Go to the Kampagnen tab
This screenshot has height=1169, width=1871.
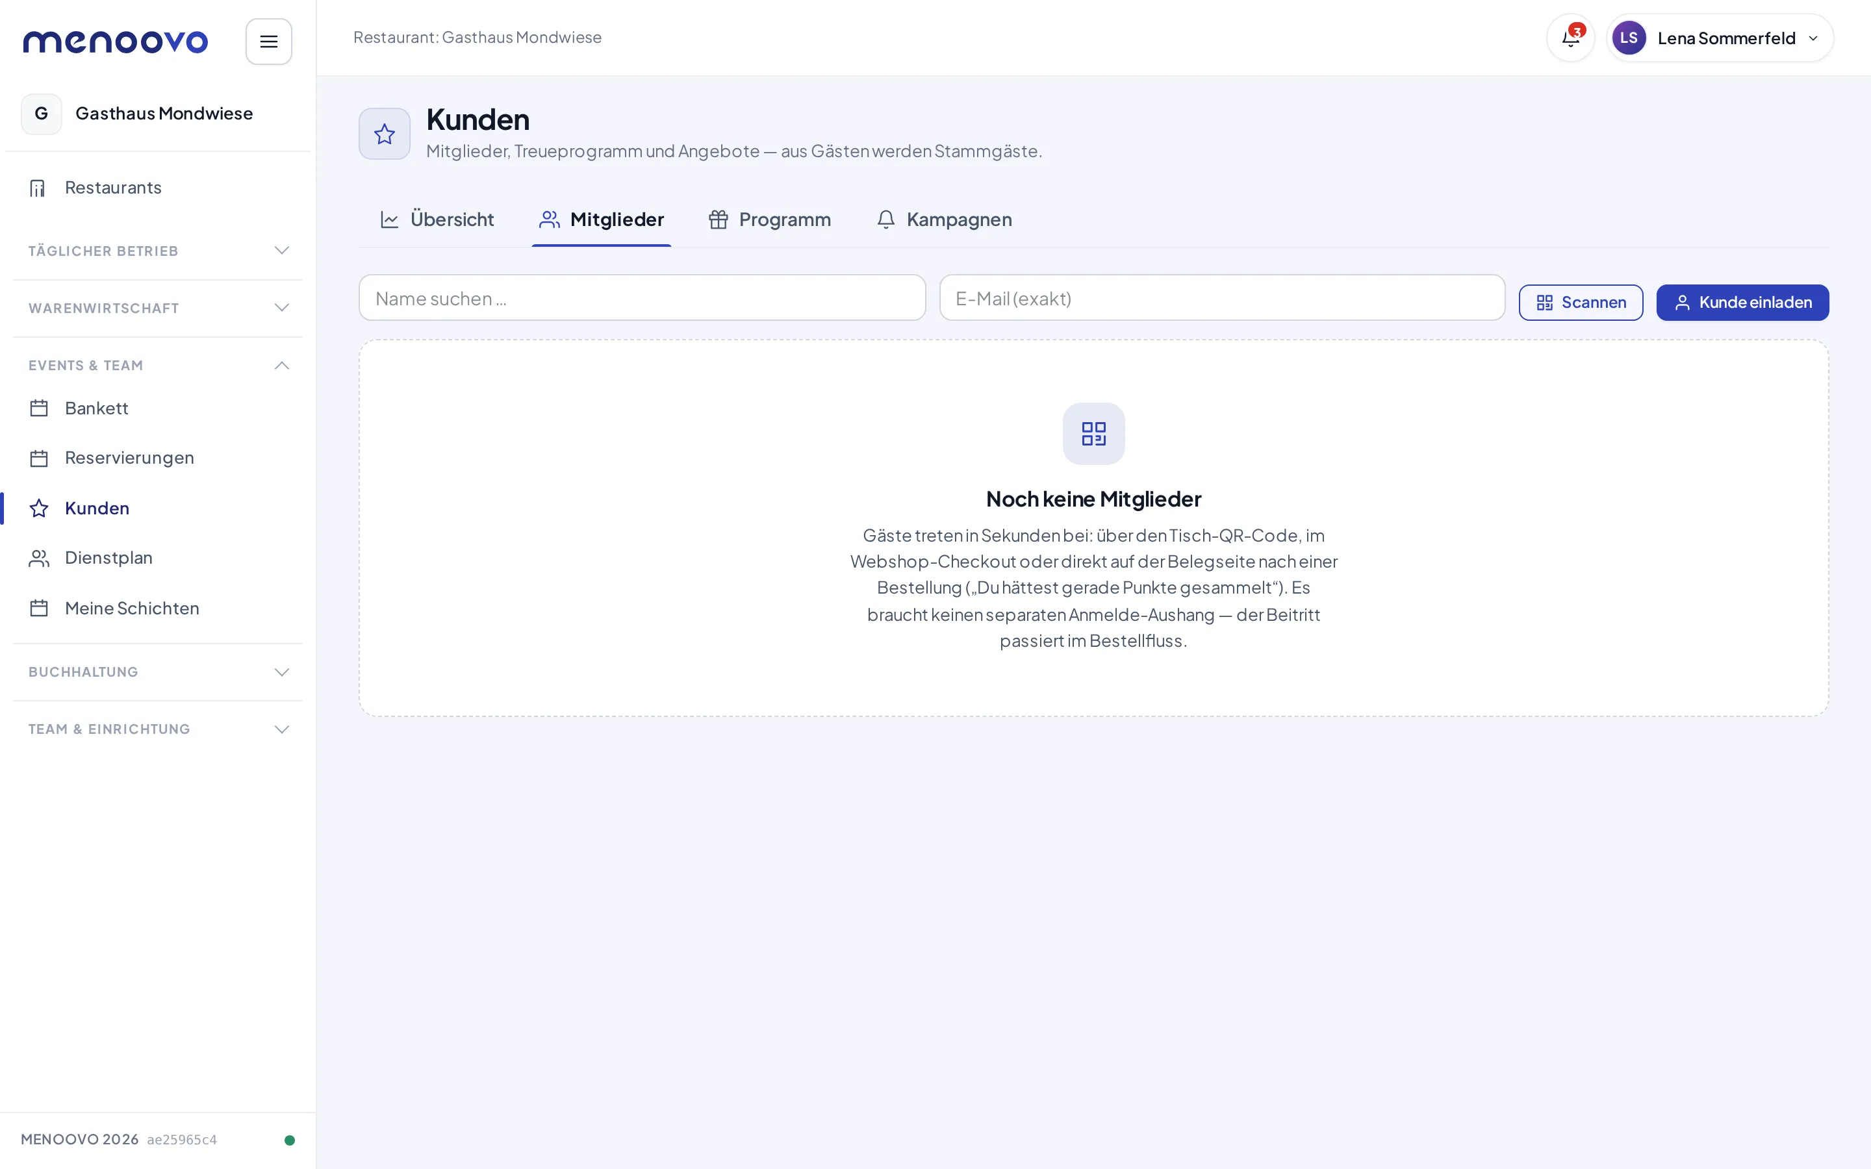point(944,220)
